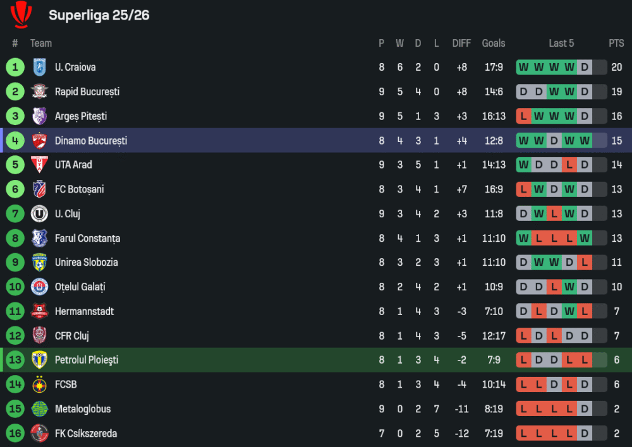
Task: Open the Argeș Pitești team link
Action: (x=81, y=116)
